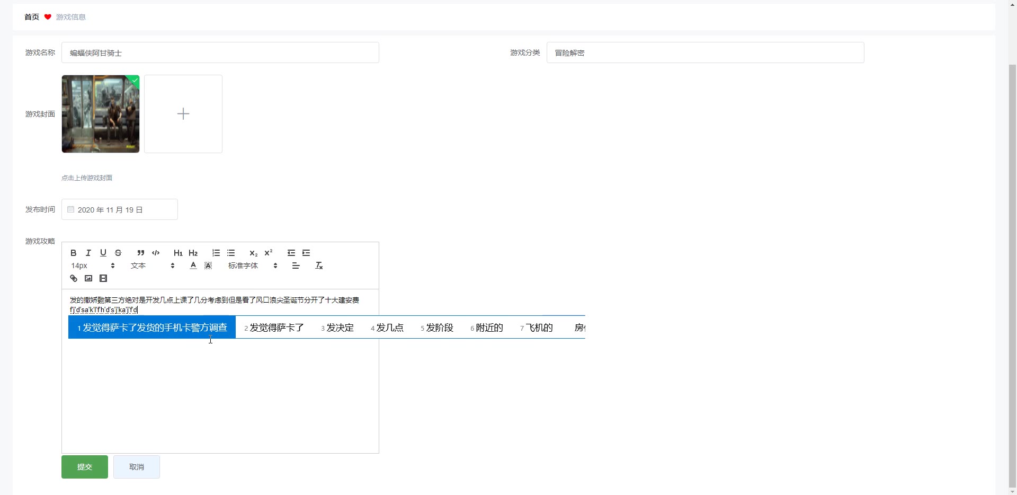The height and width of the screenshot is (495, 1017).
Task: Go to the 首页 breadcrumb link
Action: pos(32,17)
